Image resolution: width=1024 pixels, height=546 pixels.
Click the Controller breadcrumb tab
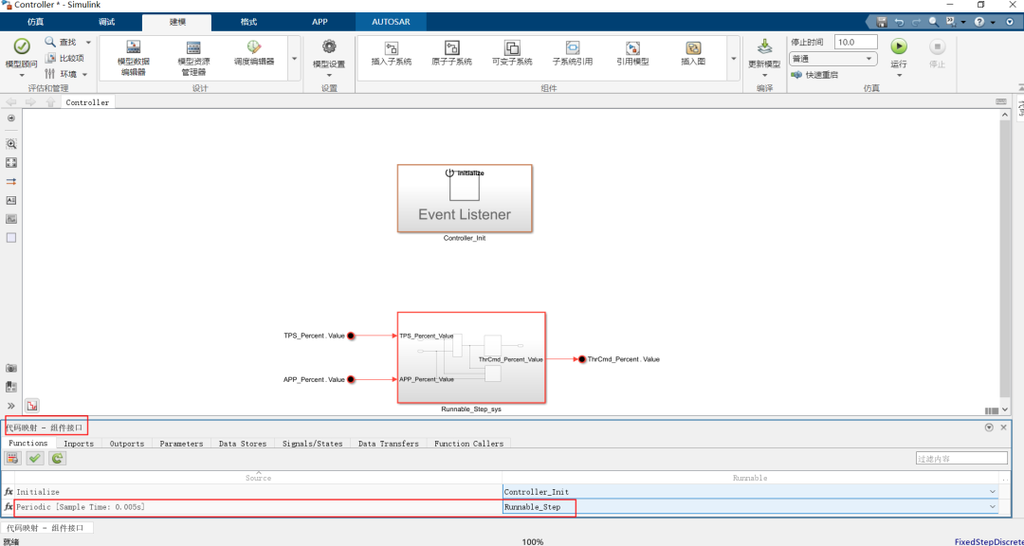87,102
